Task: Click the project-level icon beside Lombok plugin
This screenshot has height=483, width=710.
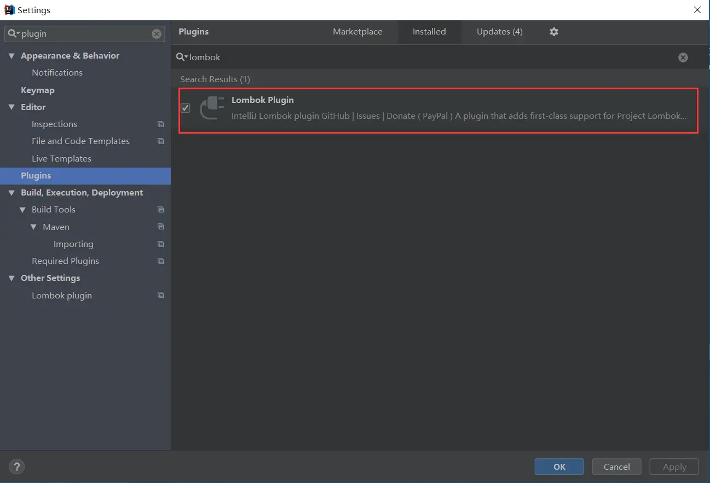Action: (x=160, y=295)
